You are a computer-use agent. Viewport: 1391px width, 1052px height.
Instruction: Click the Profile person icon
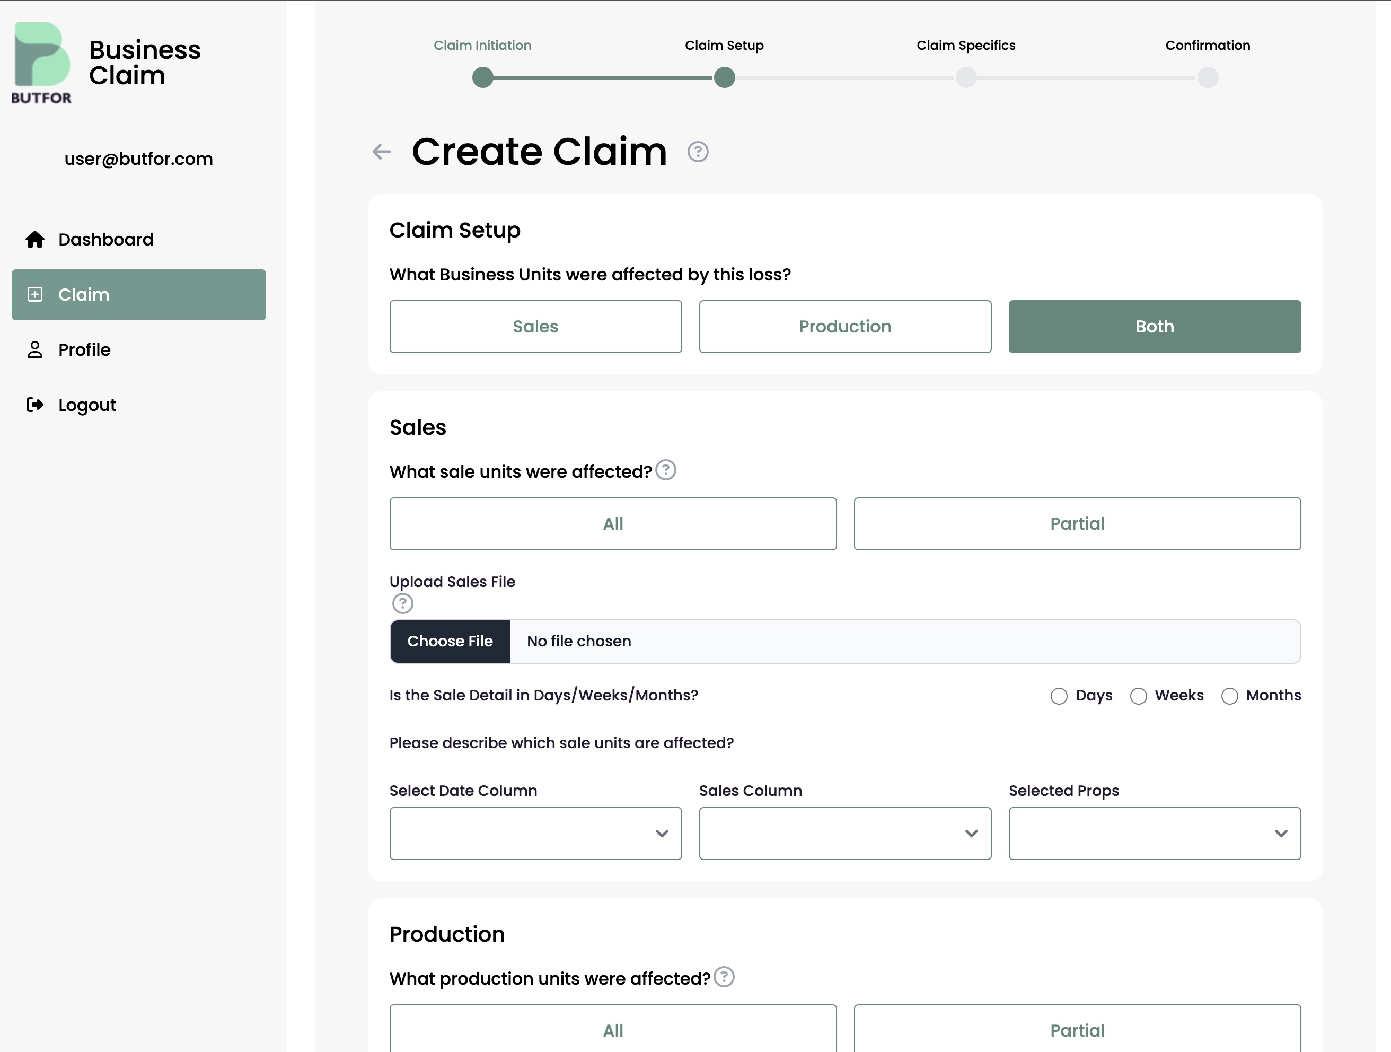click(35, 350)
